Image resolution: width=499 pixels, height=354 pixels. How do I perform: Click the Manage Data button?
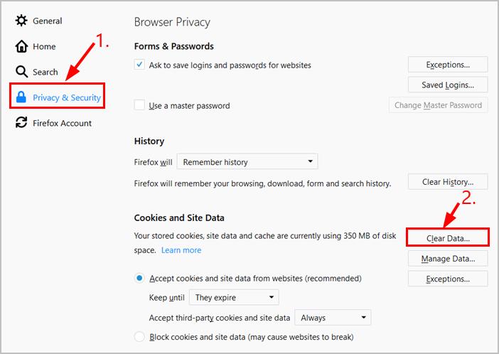[x=448, y=259]
